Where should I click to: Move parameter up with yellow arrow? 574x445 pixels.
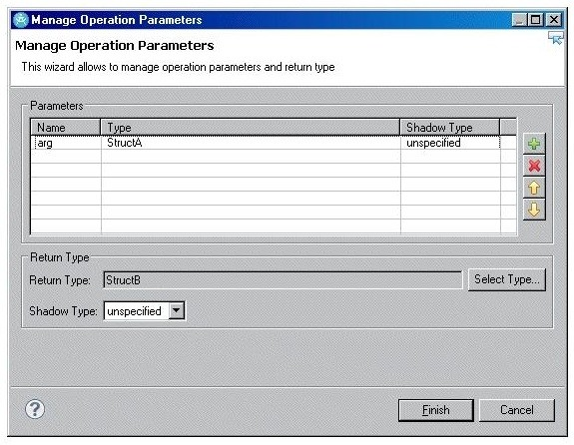click(534, 188)
